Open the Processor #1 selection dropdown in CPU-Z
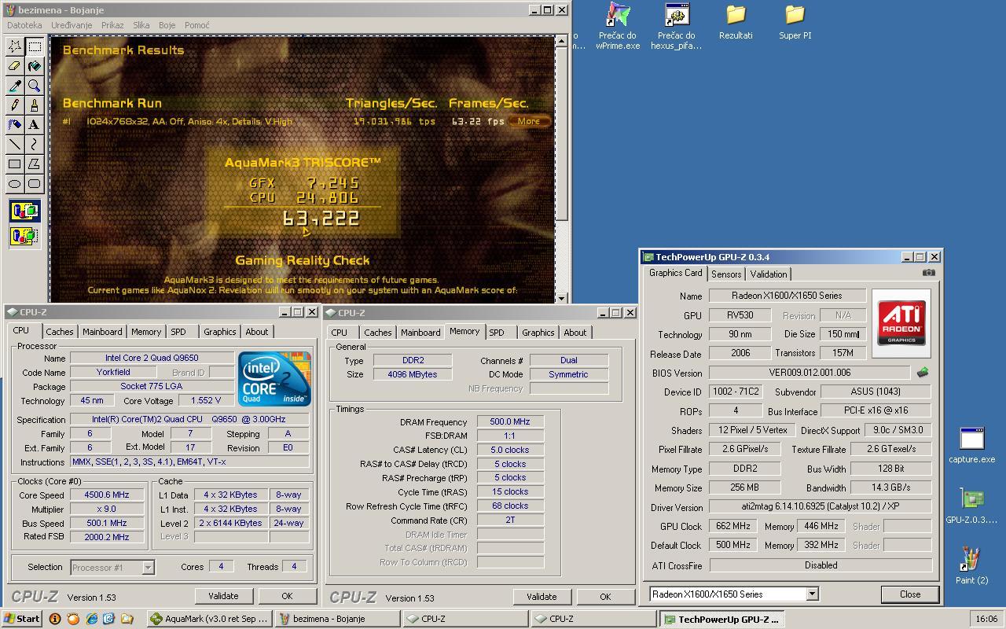The image size is (1006, 629). (148, 567)
